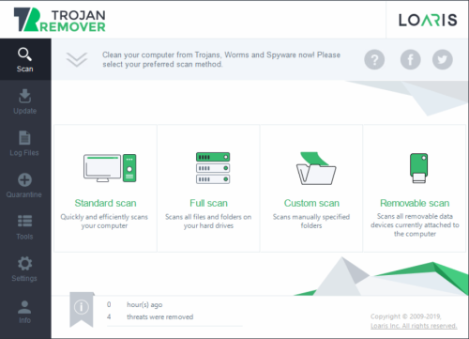This screenshot has height=339, width=469.
Task: Open the Quarantine plus icon
Action: point(24,180)
